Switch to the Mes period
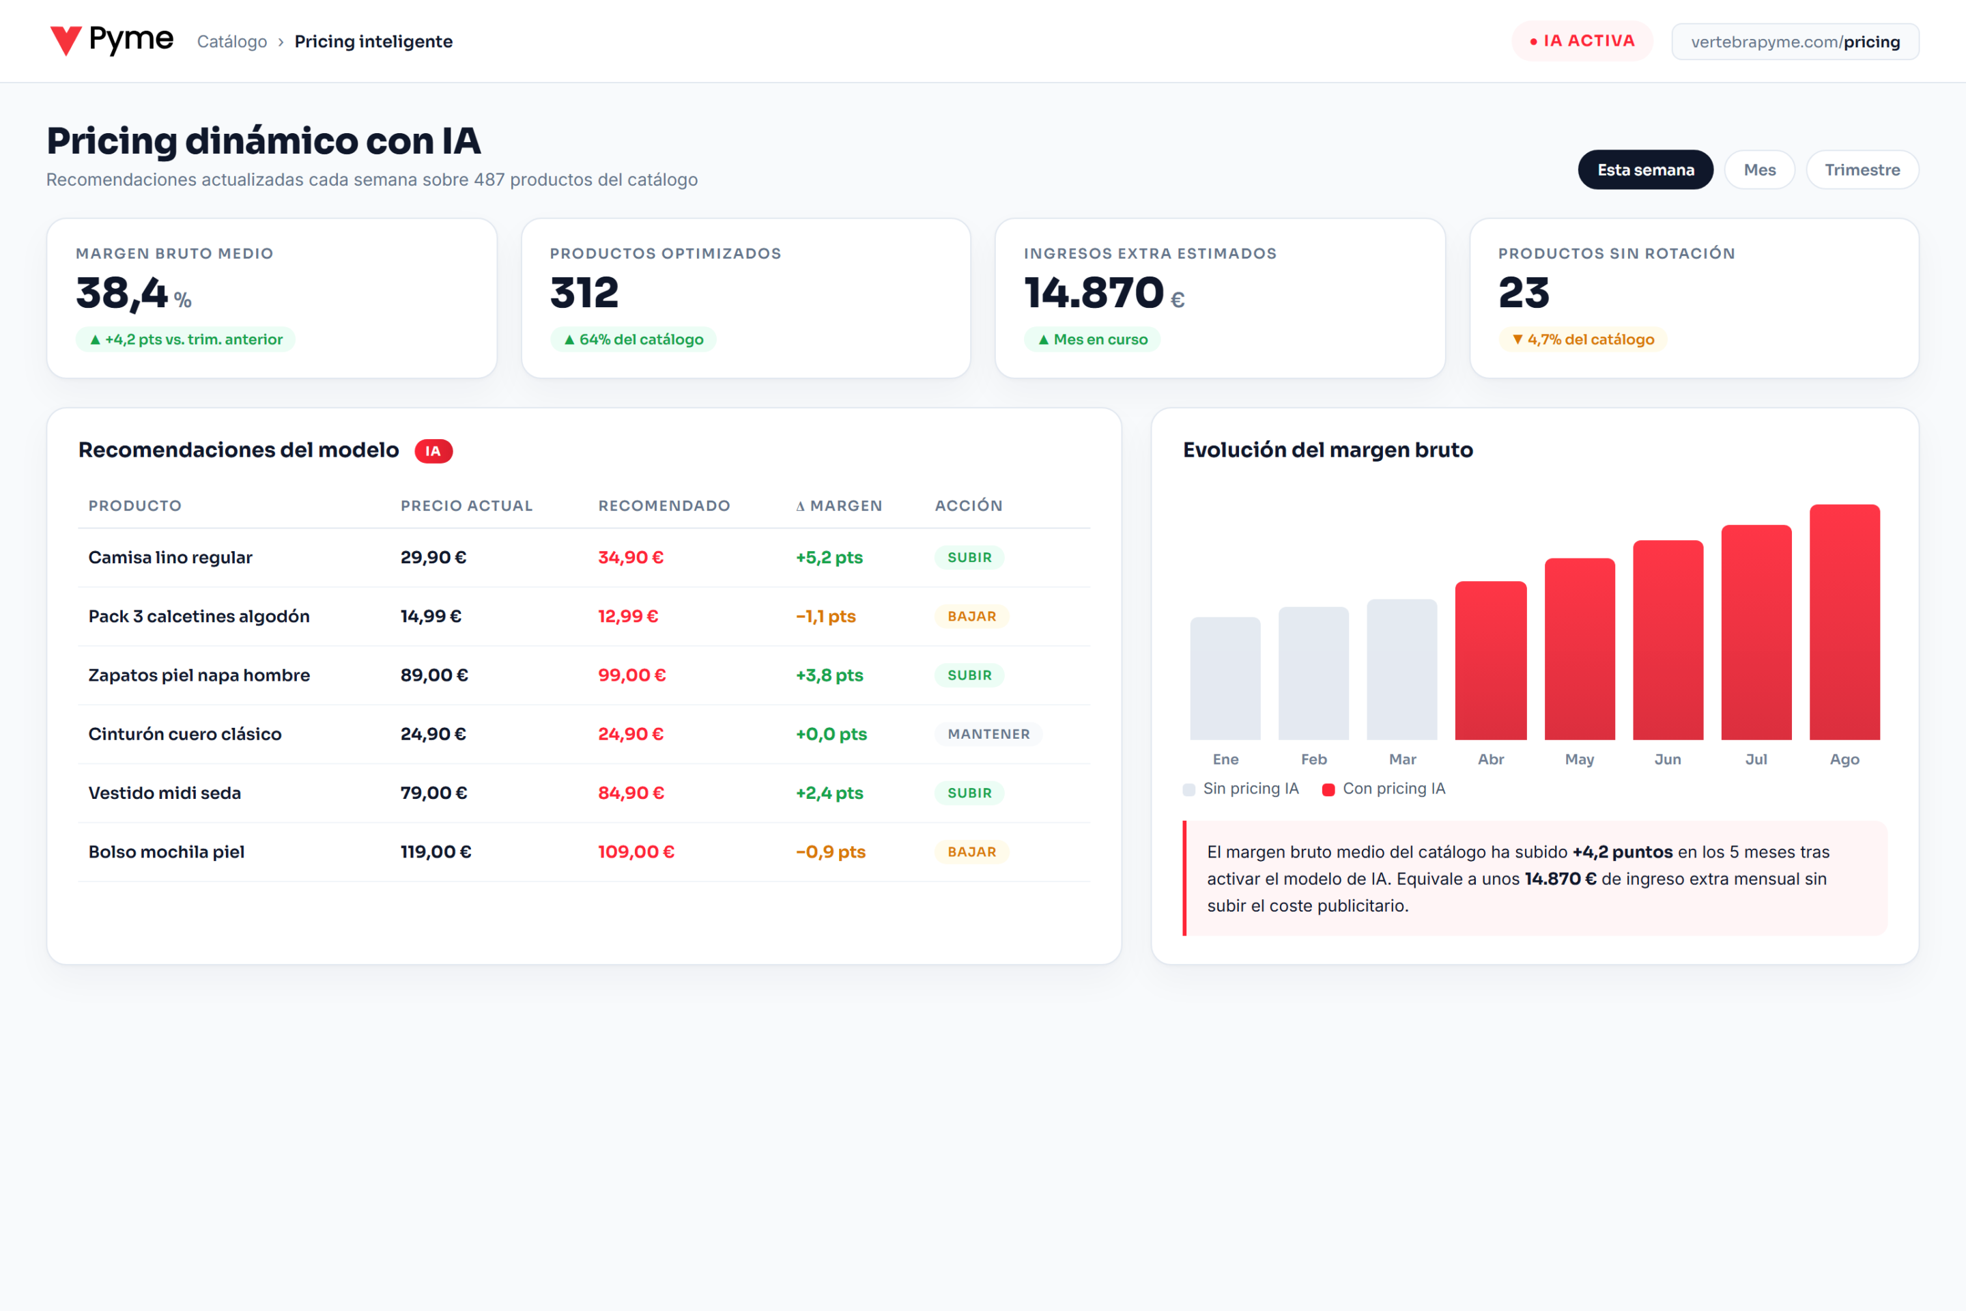 pyautogui.click(x=1760, y=170)
